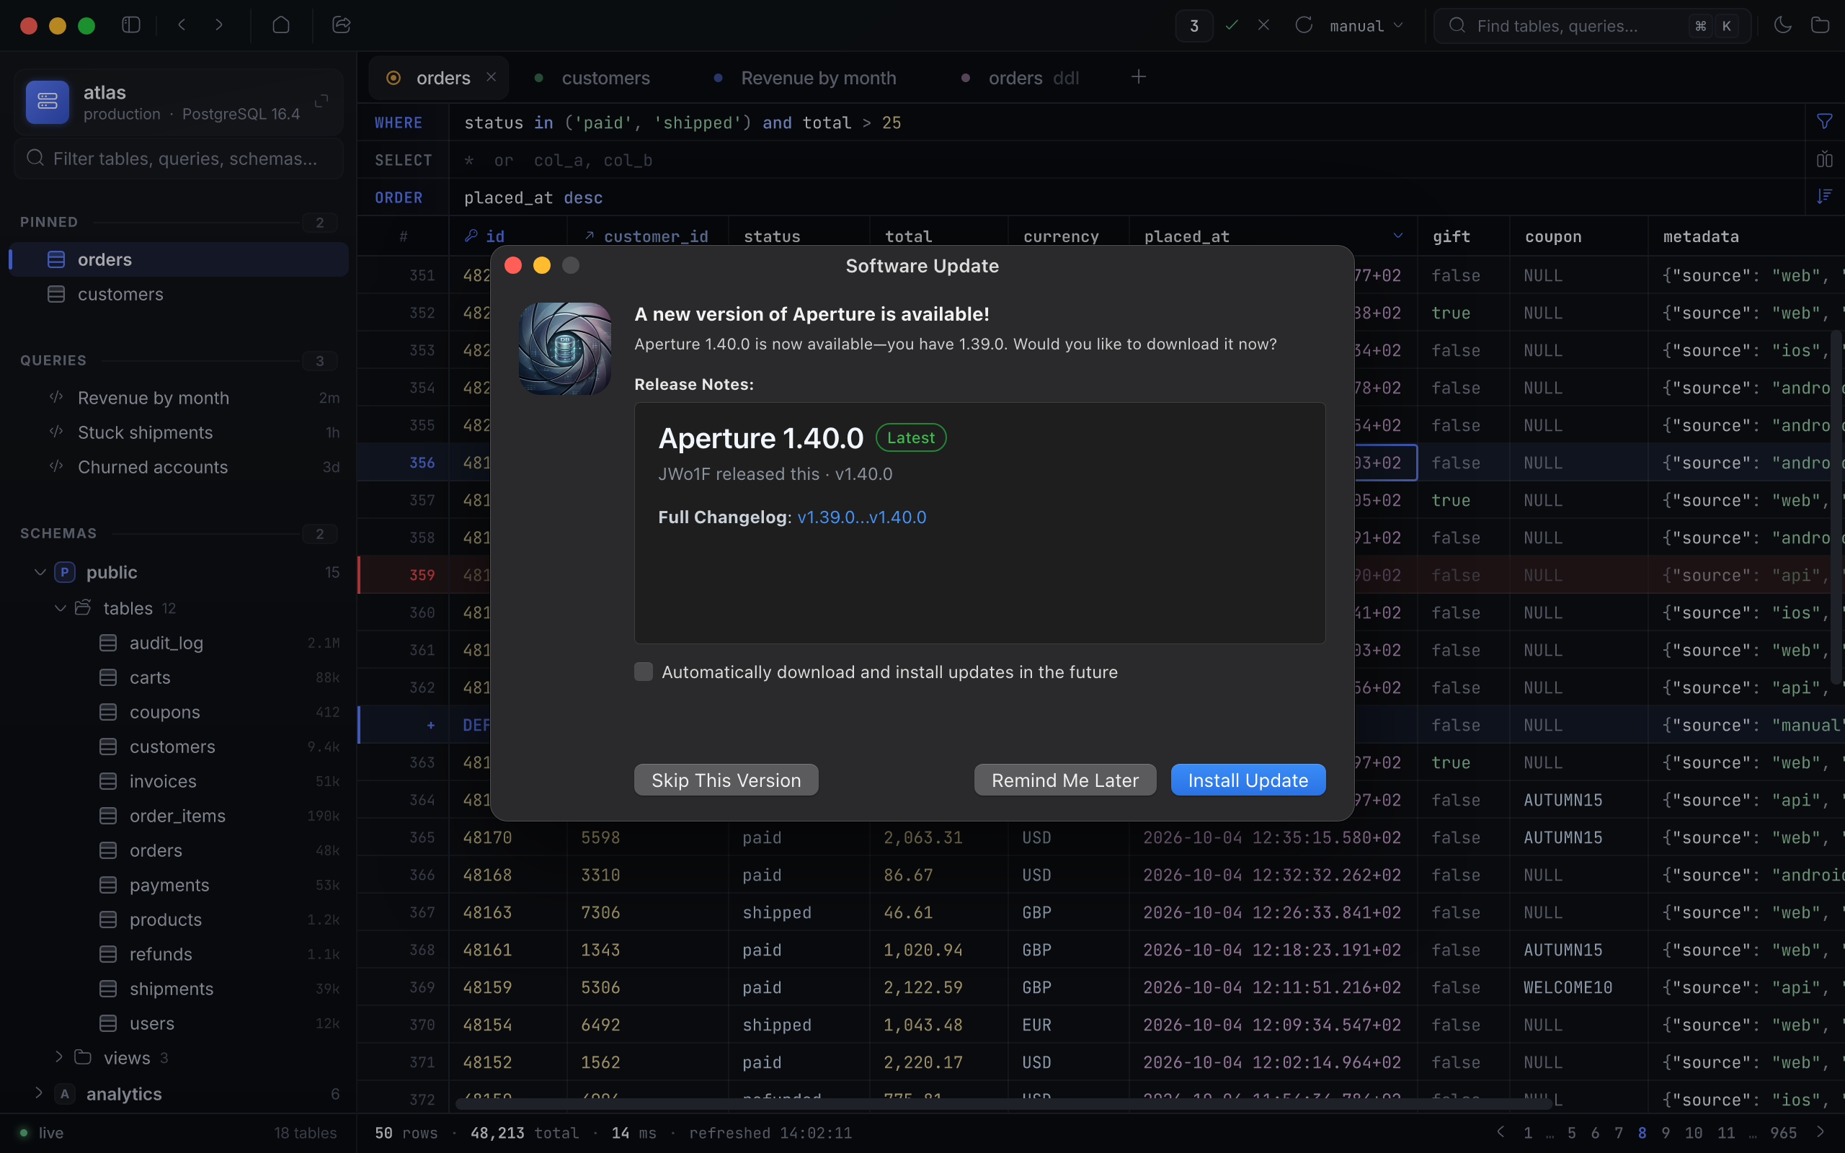Expand the views folder

(x=58, y=1057)
